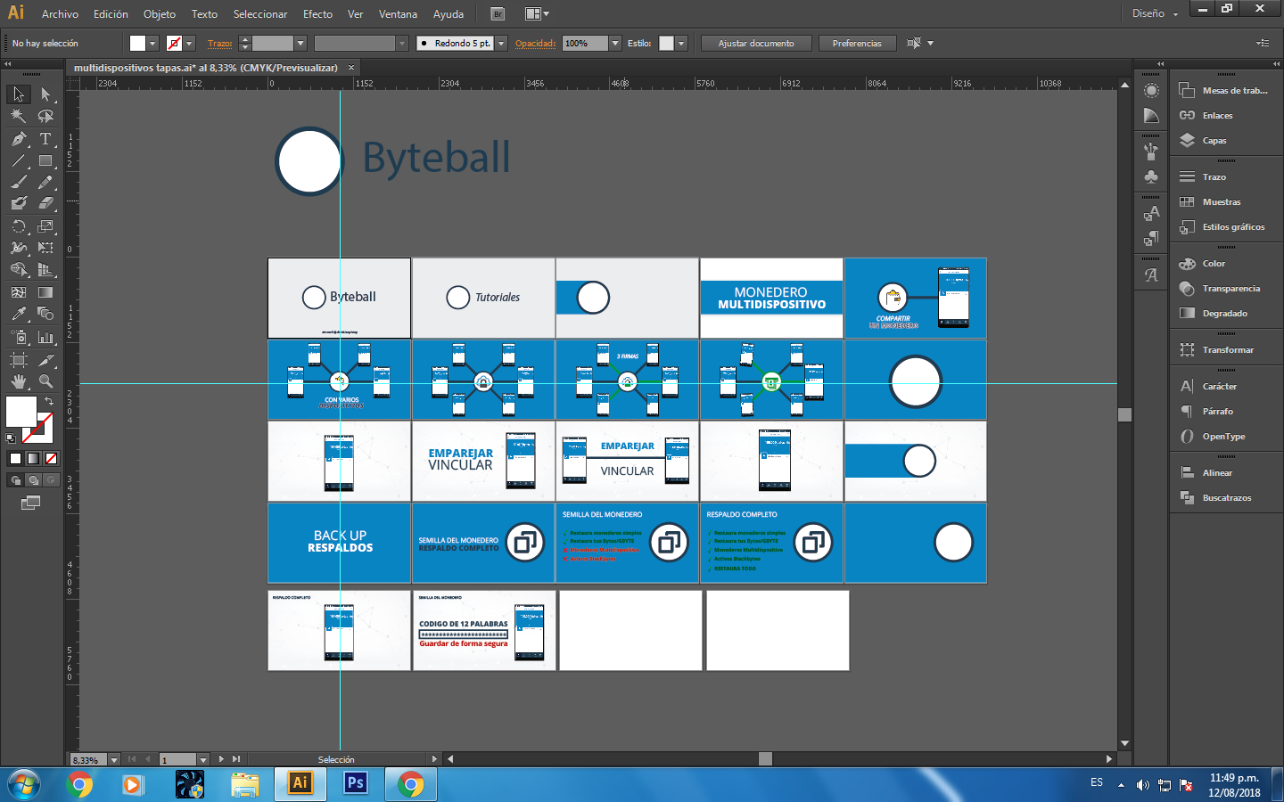Open File Explorer from the taskbar
1284x802 pixels.
pos(244,784)
